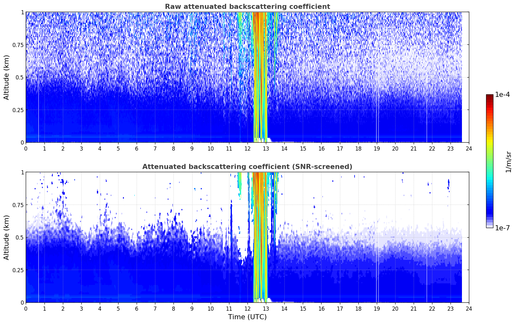Click the '20' hour tick under bottom plot

point(395,308)
